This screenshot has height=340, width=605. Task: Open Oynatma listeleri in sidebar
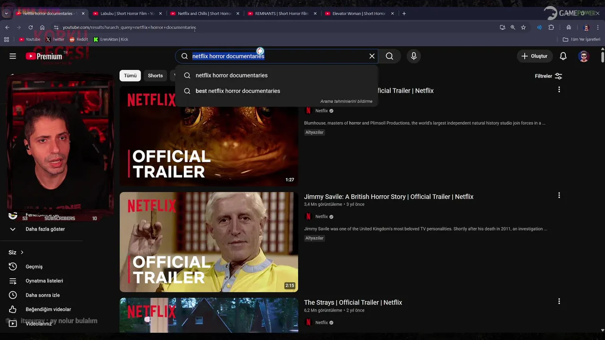click(x=44, y=281)
